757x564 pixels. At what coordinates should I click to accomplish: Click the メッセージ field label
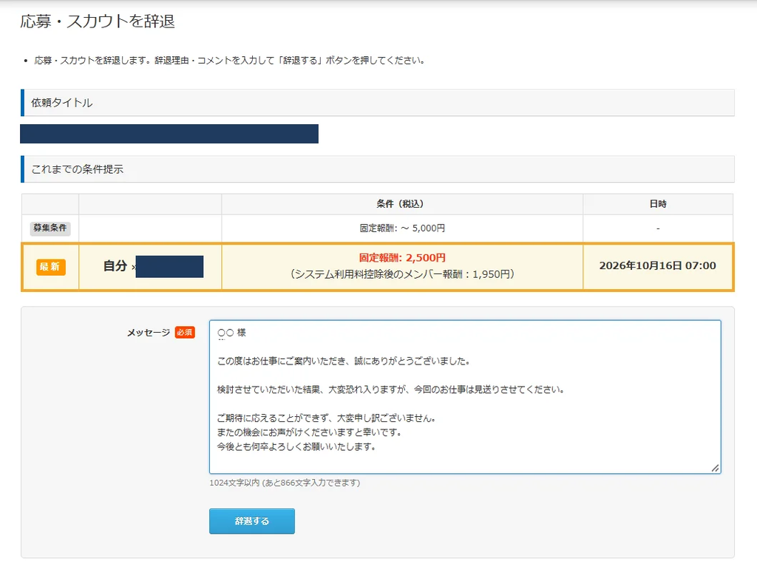click(x=149, y=332)
